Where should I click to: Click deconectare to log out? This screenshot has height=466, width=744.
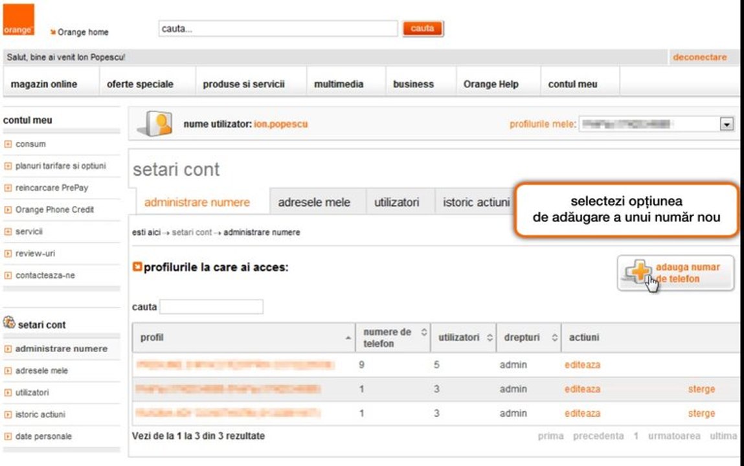click(x=699, y=58)
